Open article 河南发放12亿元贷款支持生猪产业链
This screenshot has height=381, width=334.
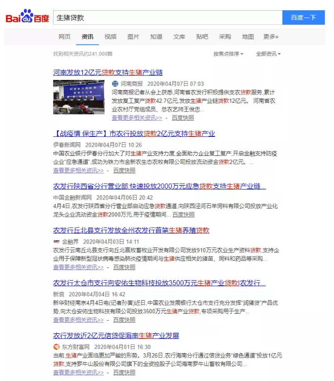pyautogui.click(x=108, y=73)
